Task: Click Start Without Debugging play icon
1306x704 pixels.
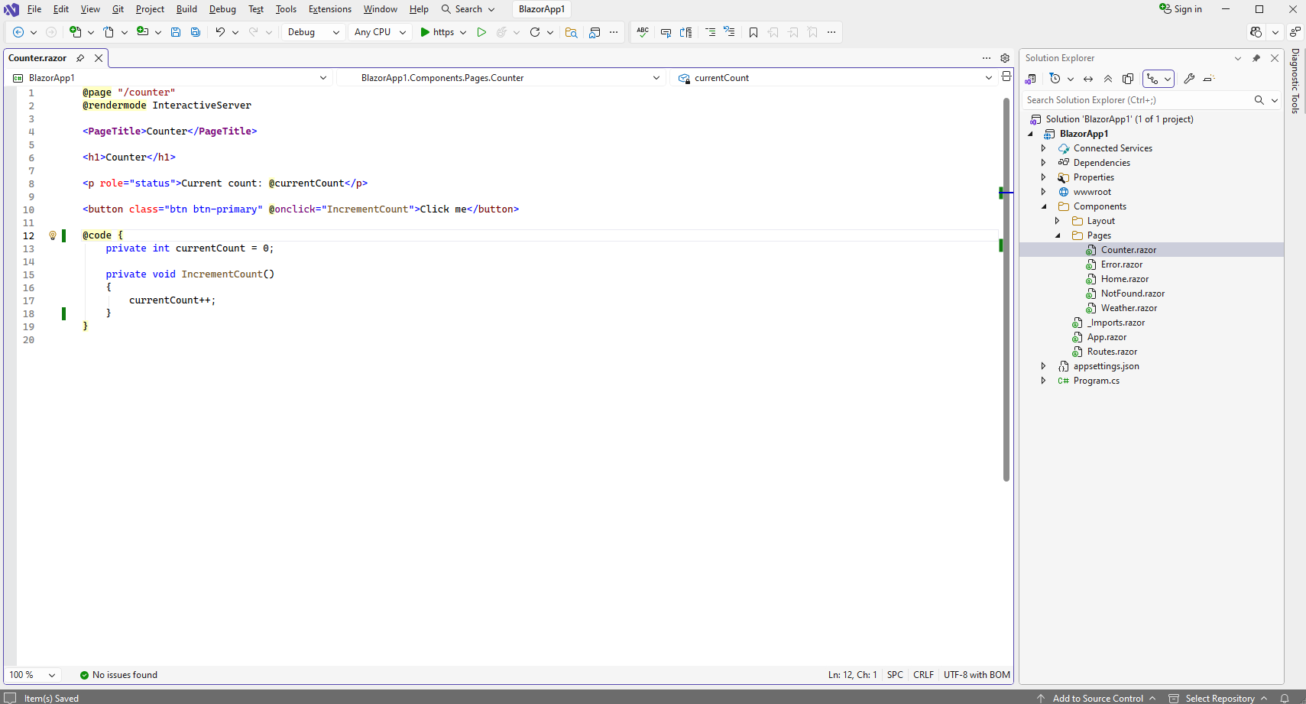Action: [481, 32]
